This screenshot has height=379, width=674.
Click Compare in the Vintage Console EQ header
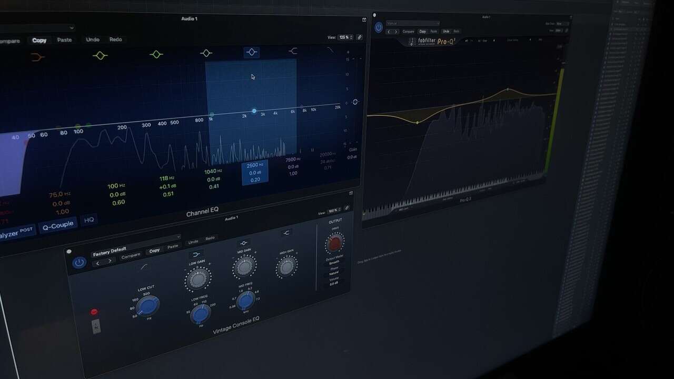click(131, 256)
